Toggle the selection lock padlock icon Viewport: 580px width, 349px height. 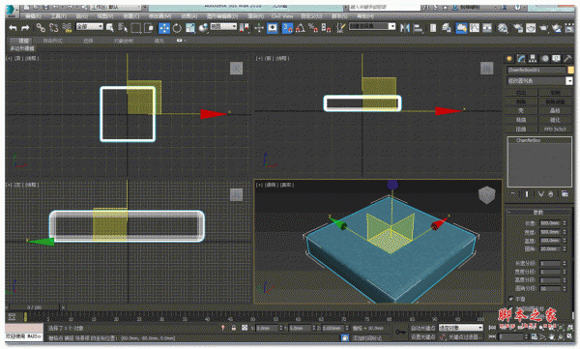pos(234,328)
